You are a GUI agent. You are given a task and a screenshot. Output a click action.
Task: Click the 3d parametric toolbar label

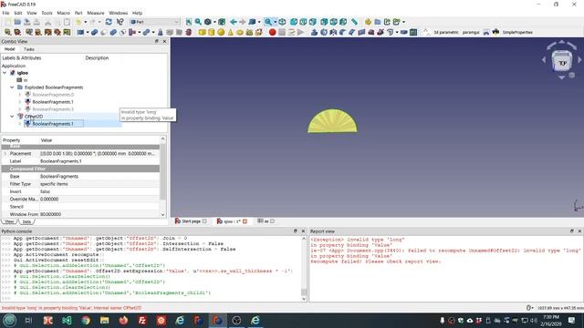point(446,33)
